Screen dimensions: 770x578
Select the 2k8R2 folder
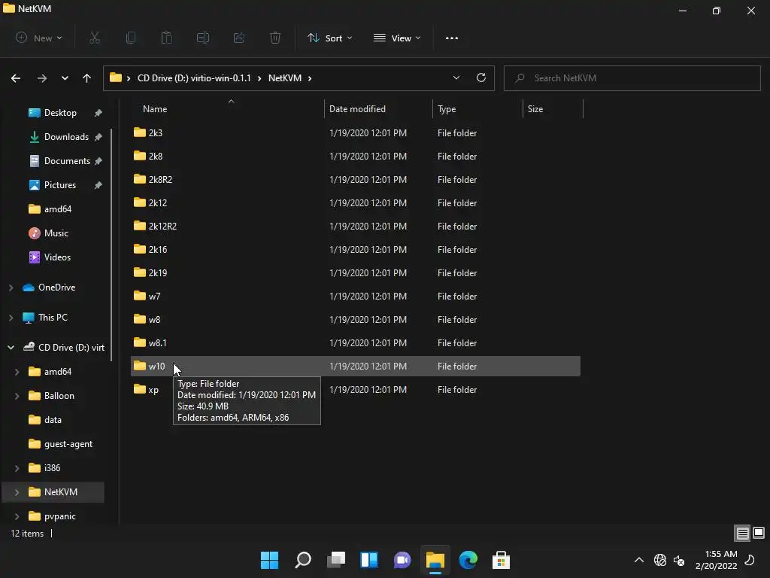(356, 179)
